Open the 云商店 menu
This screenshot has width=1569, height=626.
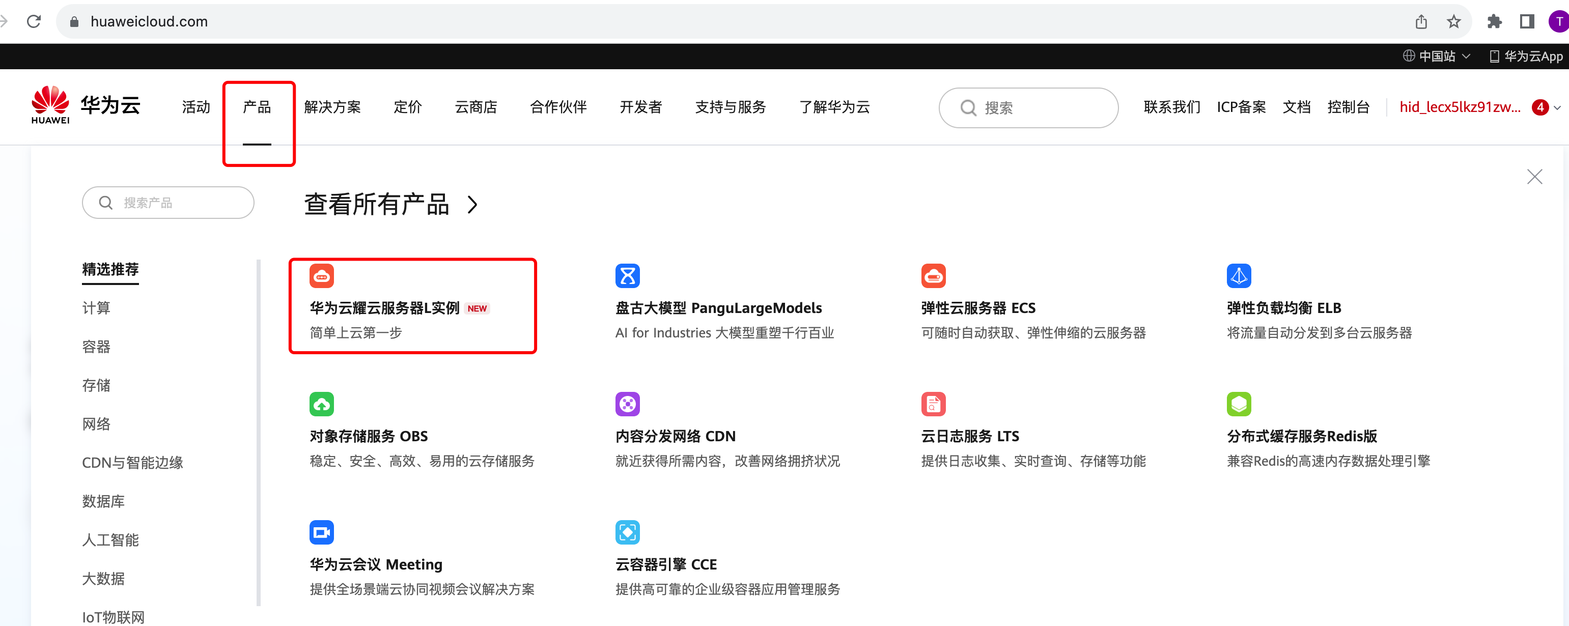click(x=475, y=107)
